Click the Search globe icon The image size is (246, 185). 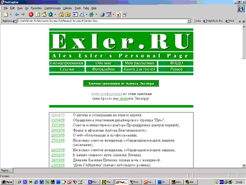point(50,15)
